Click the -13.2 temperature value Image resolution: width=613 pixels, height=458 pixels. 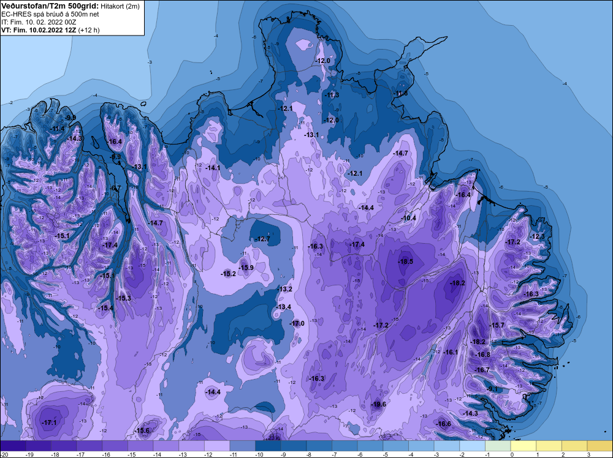284,290
